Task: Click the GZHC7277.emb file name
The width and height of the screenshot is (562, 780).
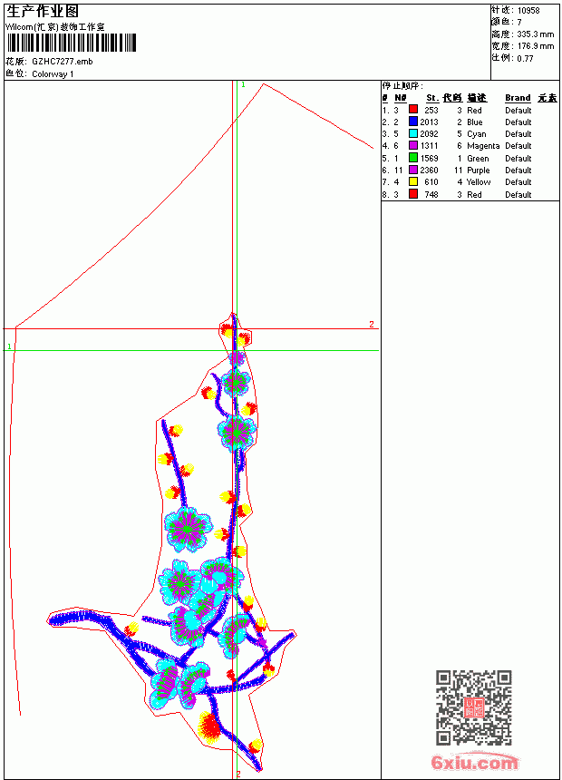Action: [x=63, y=62]
